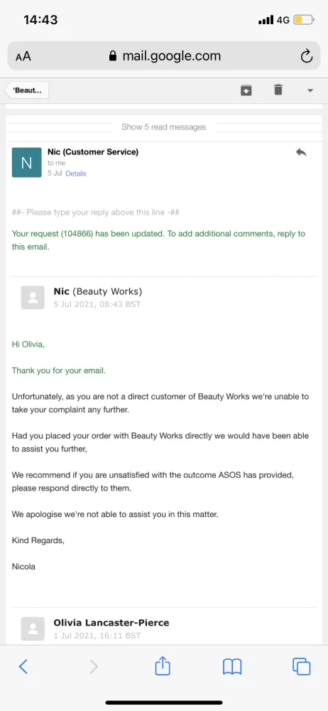Reload the page with the refresh icon
Viewport: 328px width, 711px height.
pos(307,56)
